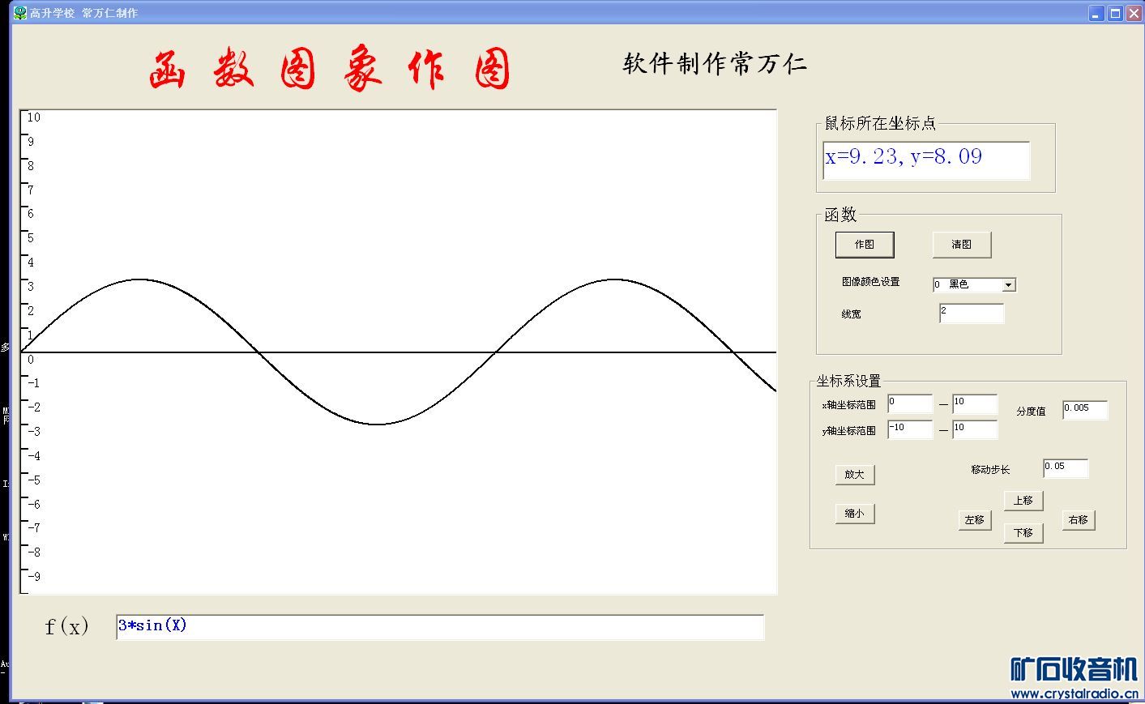Image resolution: width=1145 pixels, height=704 pixels.
Task: Click the 函数图象作图 red title
Action: point(330,68)
